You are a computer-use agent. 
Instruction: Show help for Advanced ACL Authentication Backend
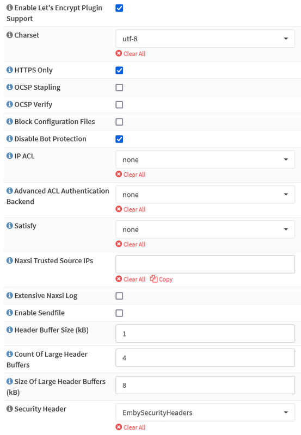coord(10,191)
